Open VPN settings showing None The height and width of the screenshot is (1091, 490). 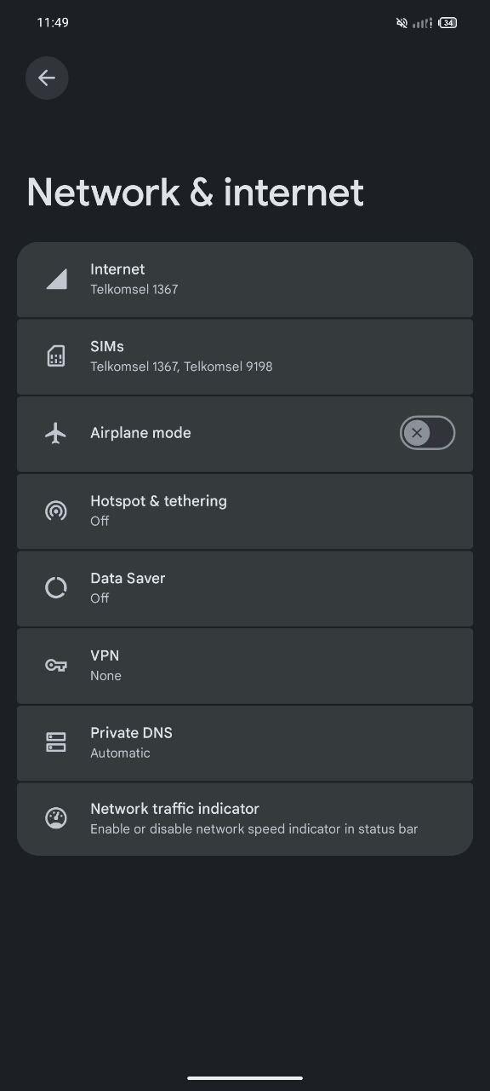pyautogui.click(x=245, y=666)
